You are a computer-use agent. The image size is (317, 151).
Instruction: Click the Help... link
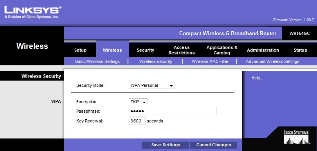pos(258,78)
